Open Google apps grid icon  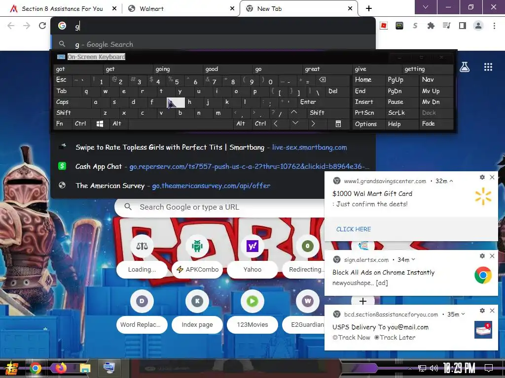[488, 67]
